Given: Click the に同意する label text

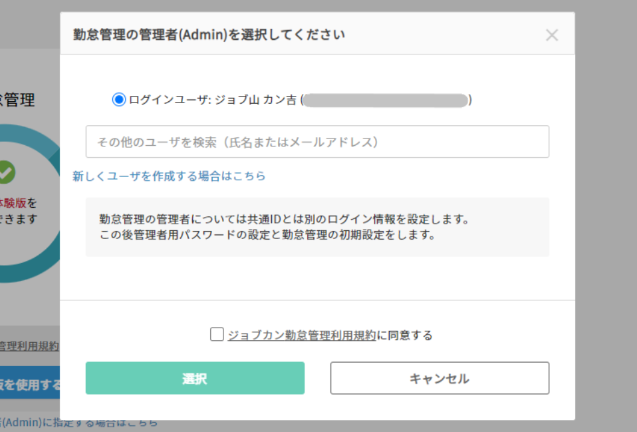Looking at the screenshot, I should [x=404, y=335].
